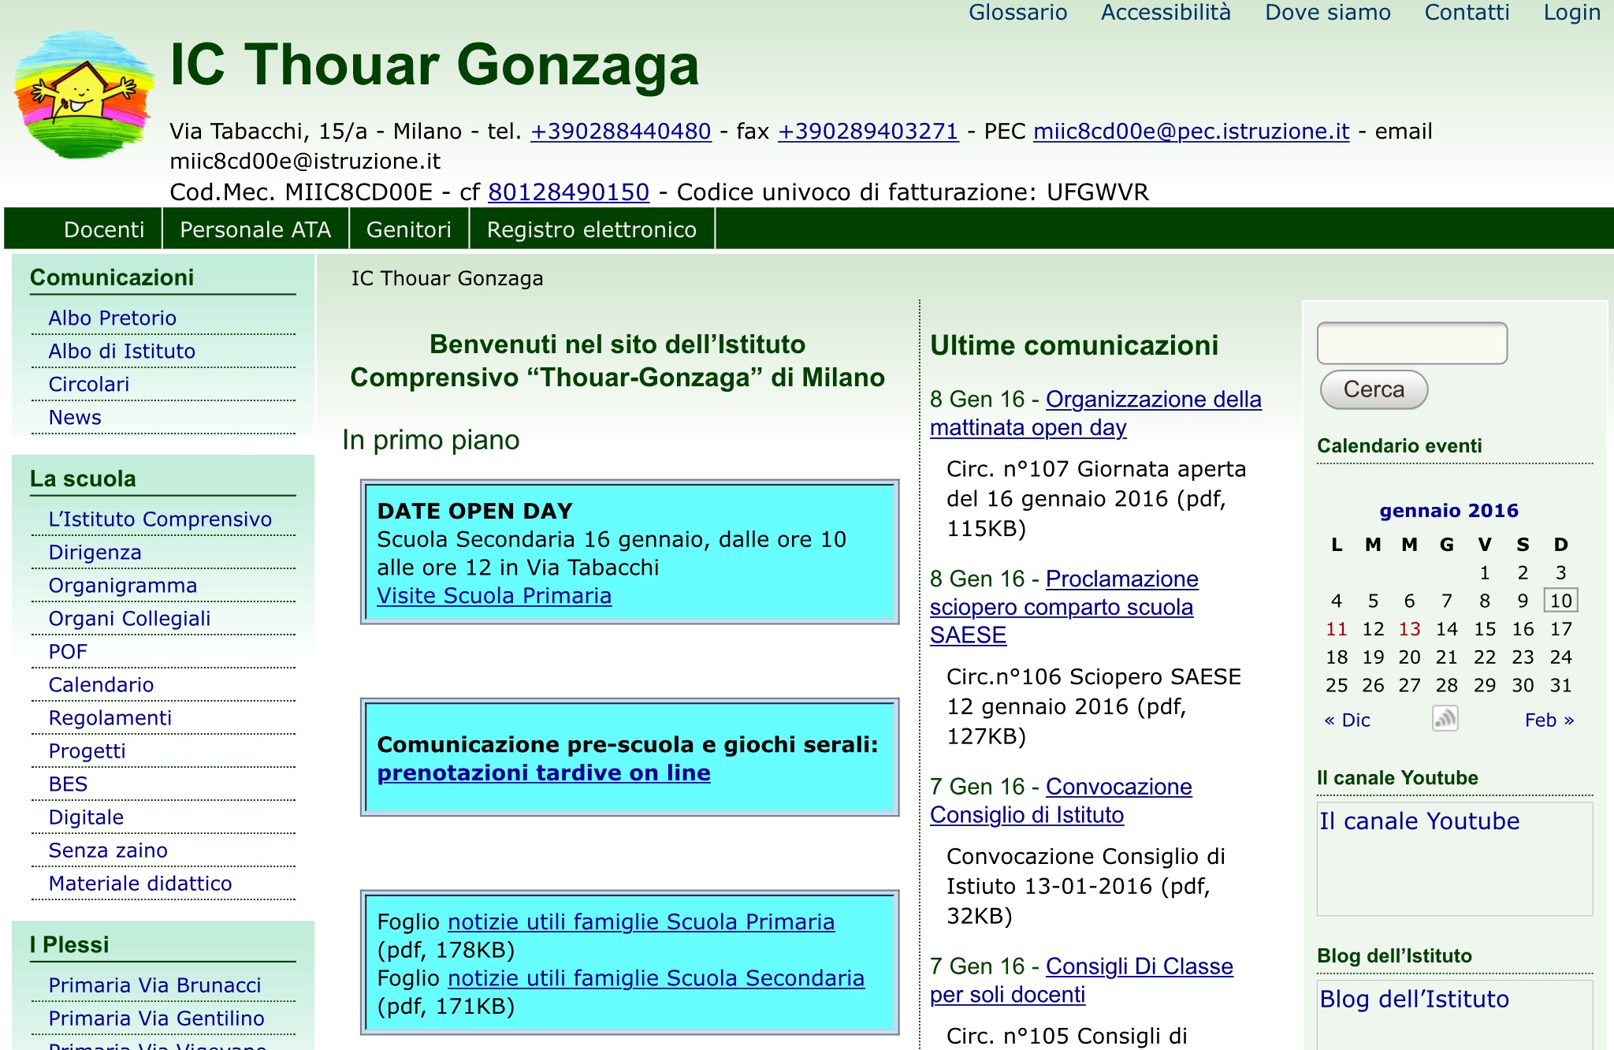Go to previous month Dic

[x=1348, y=720]
